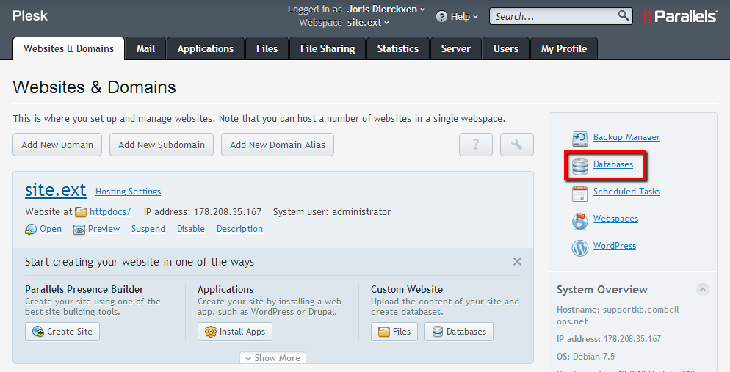This screenshot has height=372, width=730.
Task: Open the Hosting Settings link
Action: (128, 192)
